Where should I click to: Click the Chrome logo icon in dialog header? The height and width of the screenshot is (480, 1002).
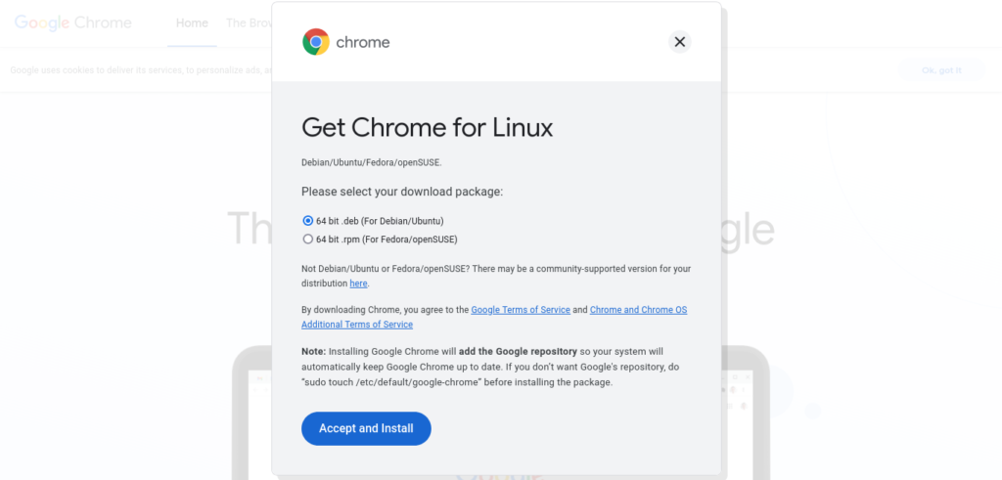click(316, 41)
